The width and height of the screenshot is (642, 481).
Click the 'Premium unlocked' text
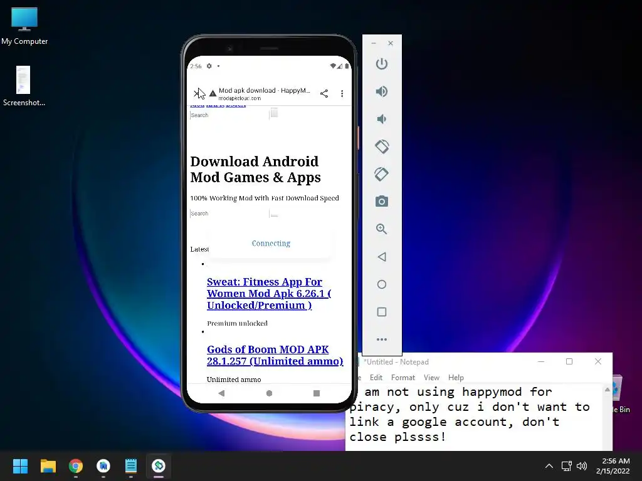click(237, 323)
